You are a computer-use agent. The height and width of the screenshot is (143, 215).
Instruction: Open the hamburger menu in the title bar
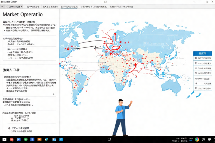207,2
